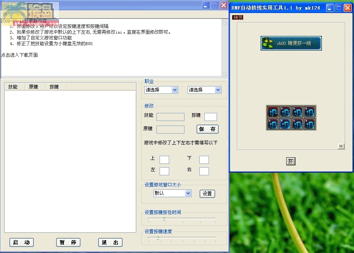Click the update note '增加了自定义游戏窗口功能'

coord(44,38)
